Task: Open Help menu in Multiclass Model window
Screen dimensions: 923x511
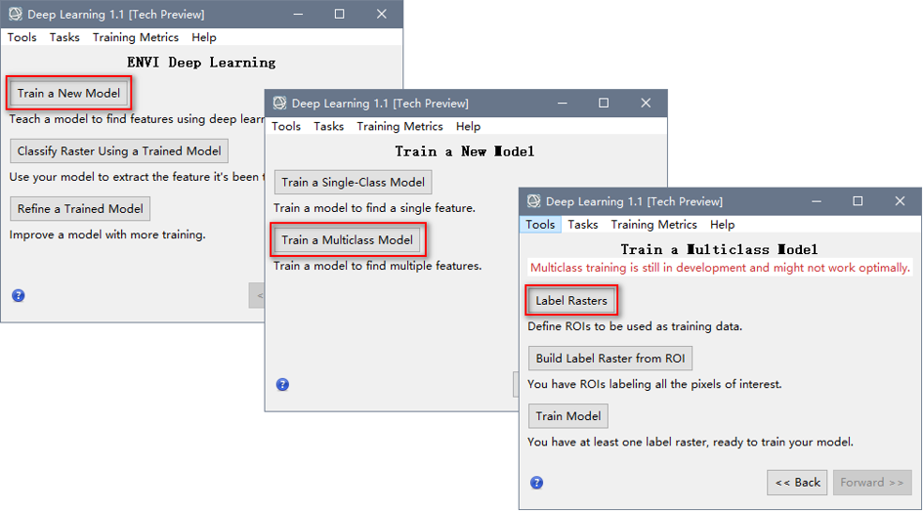Action: tap(722, 225)
